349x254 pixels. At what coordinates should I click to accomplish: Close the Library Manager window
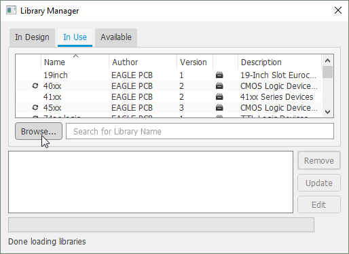click(338, 10)
